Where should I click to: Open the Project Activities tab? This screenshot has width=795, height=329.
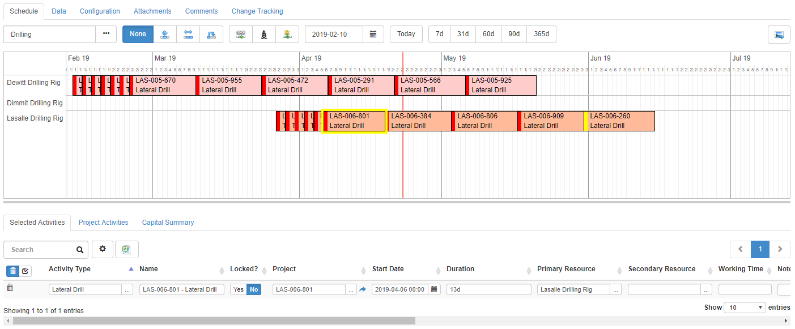pos(103,222)
